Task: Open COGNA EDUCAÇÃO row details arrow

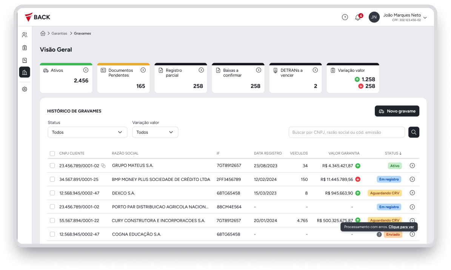Action: 412,234
